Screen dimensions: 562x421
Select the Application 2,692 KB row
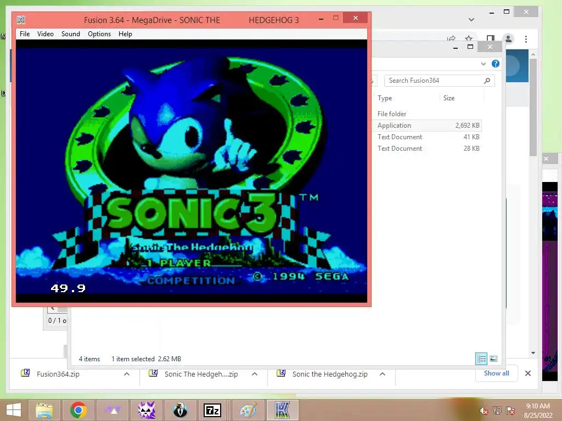[x=426, y=126]
